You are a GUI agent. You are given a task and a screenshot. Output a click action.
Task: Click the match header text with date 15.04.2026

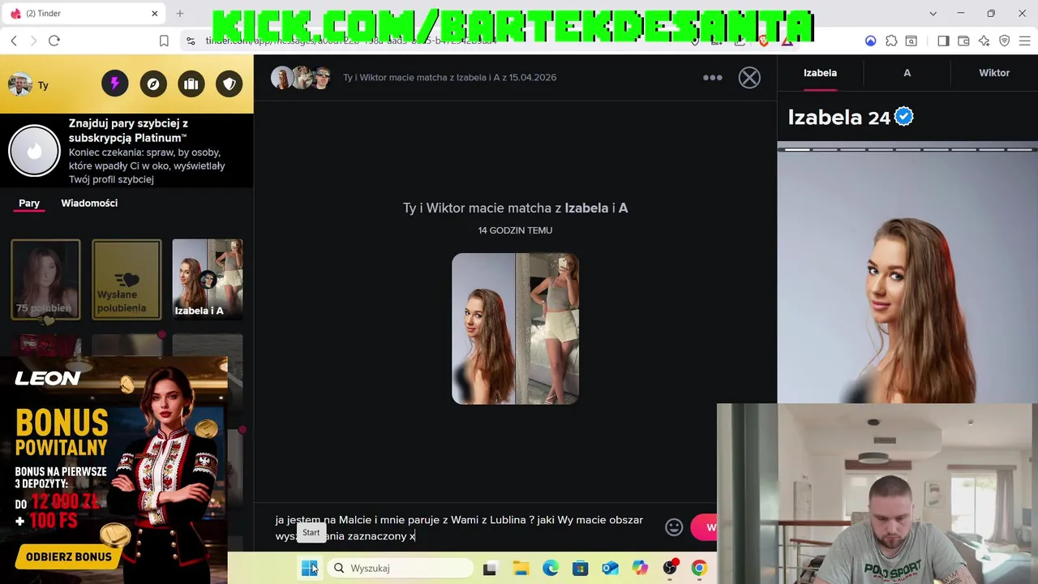click(x=449, y=78)
